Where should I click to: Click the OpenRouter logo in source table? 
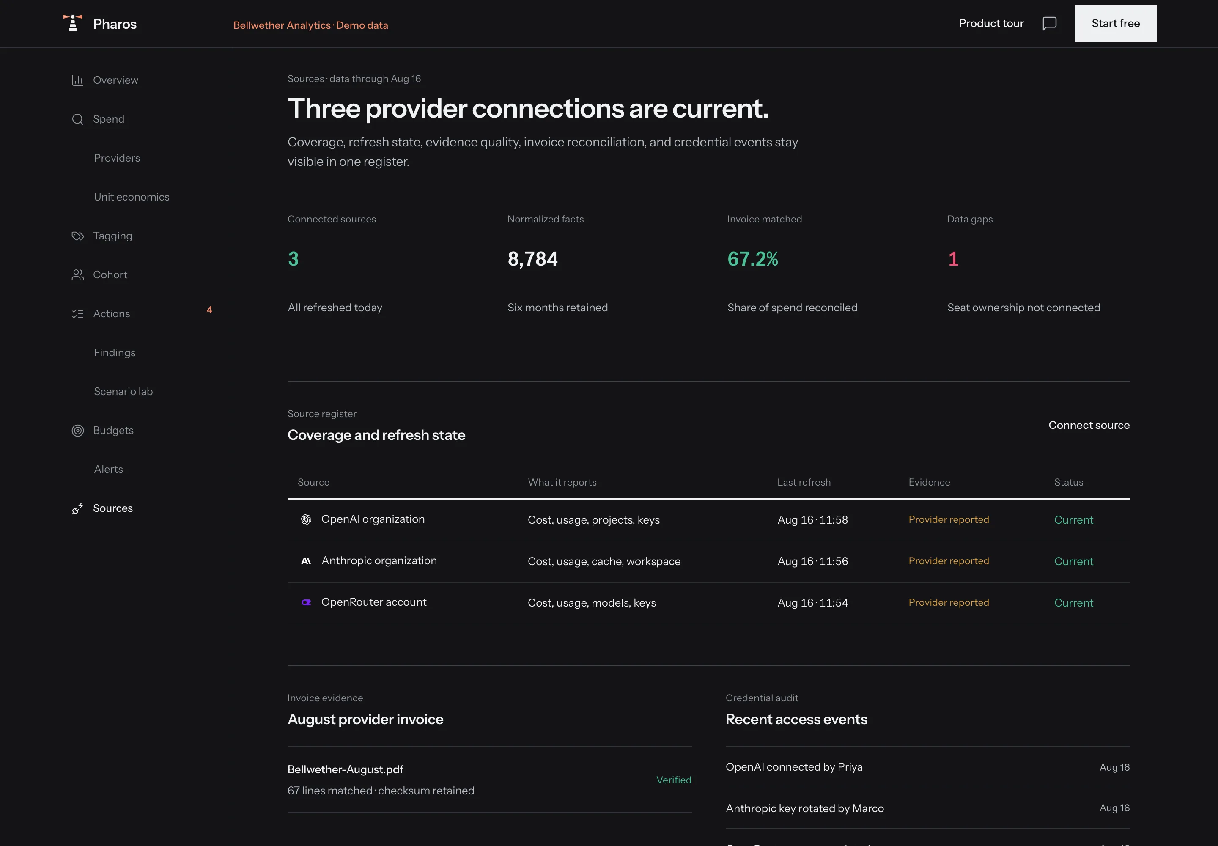click(x=306, y=602)
